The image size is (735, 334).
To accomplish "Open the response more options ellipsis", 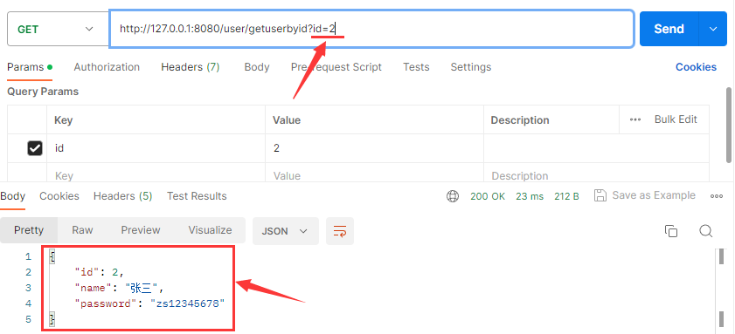I will coord(717,196).
